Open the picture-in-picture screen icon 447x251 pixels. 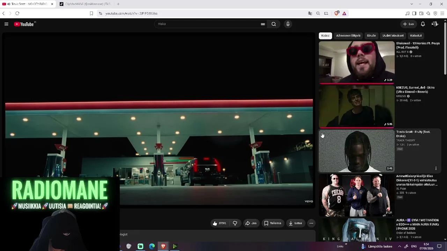pyautogui.click(x=326, y=13)
